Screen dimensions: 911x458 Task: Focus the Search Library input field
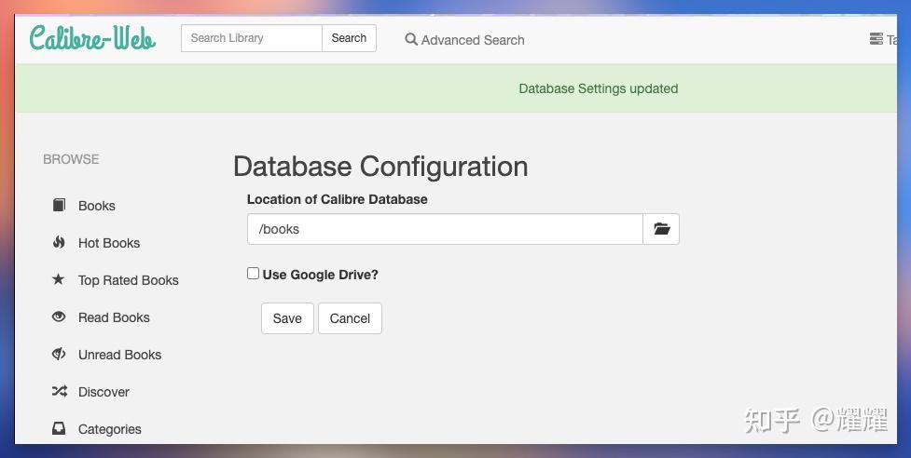[251, 38]
